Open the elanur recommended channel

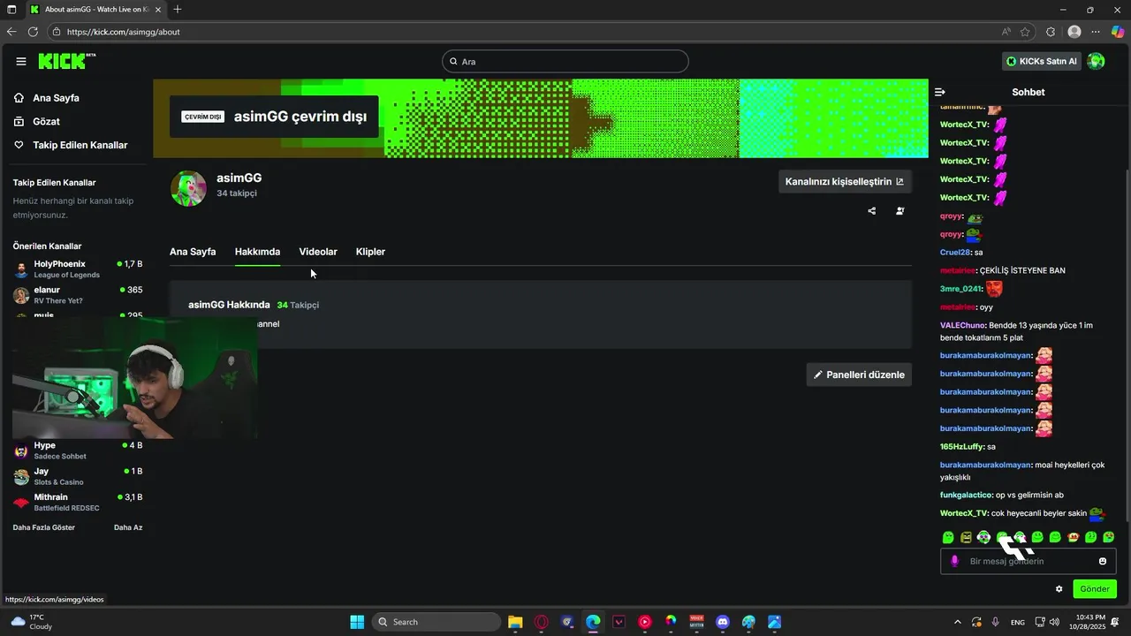[78, 295]
